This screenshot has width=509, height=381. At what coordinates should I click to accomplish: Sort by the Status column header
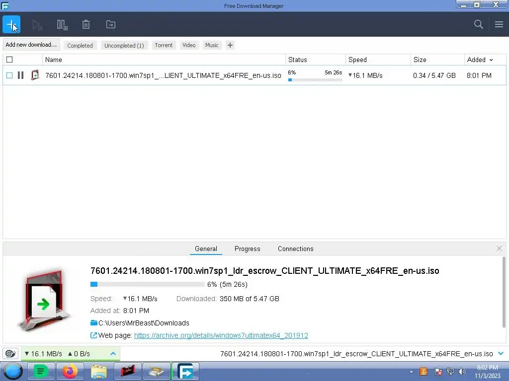(x=315, y=60)
